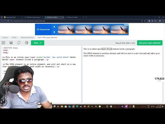Image resolution: width=165 pixels, height=124 pixels.
Task: Click the zoom magnifier icon in address bar
Action: (x=142, y=21)
